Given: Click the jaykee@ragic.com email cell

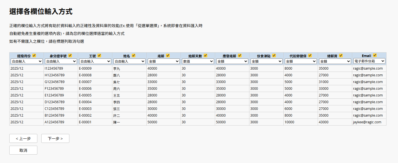Looking at the screenshot, I should pos(367,122).
